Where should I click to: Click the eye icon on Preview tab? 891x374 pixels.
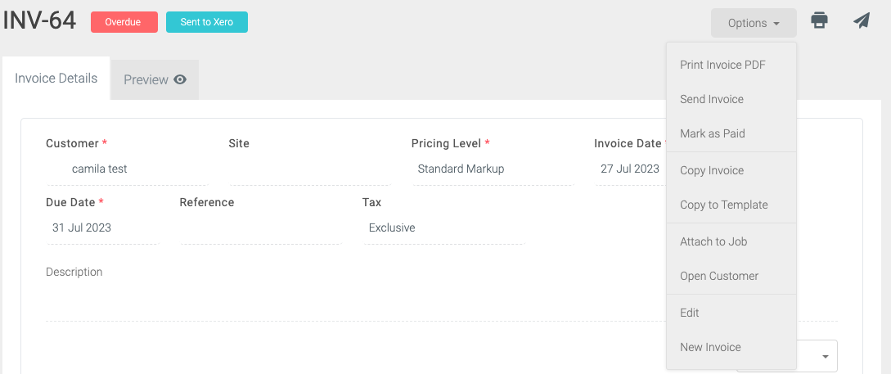180,80
